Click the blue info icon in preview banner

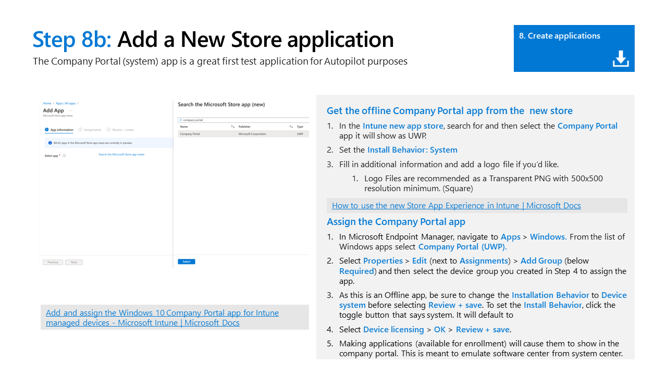pyautogui.click(x=50, y=143)
